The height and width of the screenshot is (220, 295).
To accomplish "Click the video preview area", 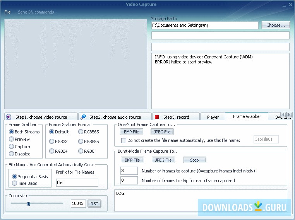I will pyautogui.click(x=75, y=64).
